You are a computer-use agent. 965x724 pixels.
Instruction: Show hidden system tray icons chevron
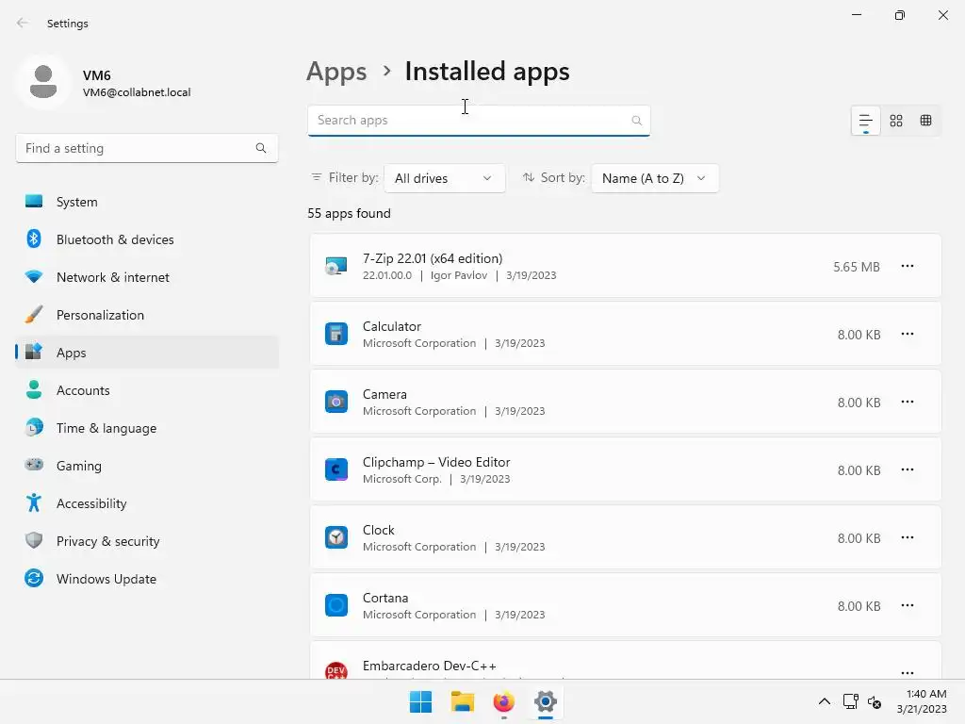tap(824, 702)
